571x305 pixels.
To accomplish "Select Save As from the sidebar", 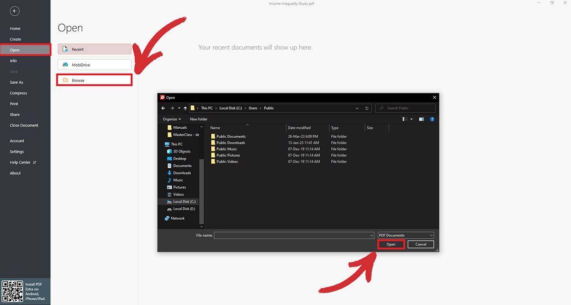I will point(16,82).
